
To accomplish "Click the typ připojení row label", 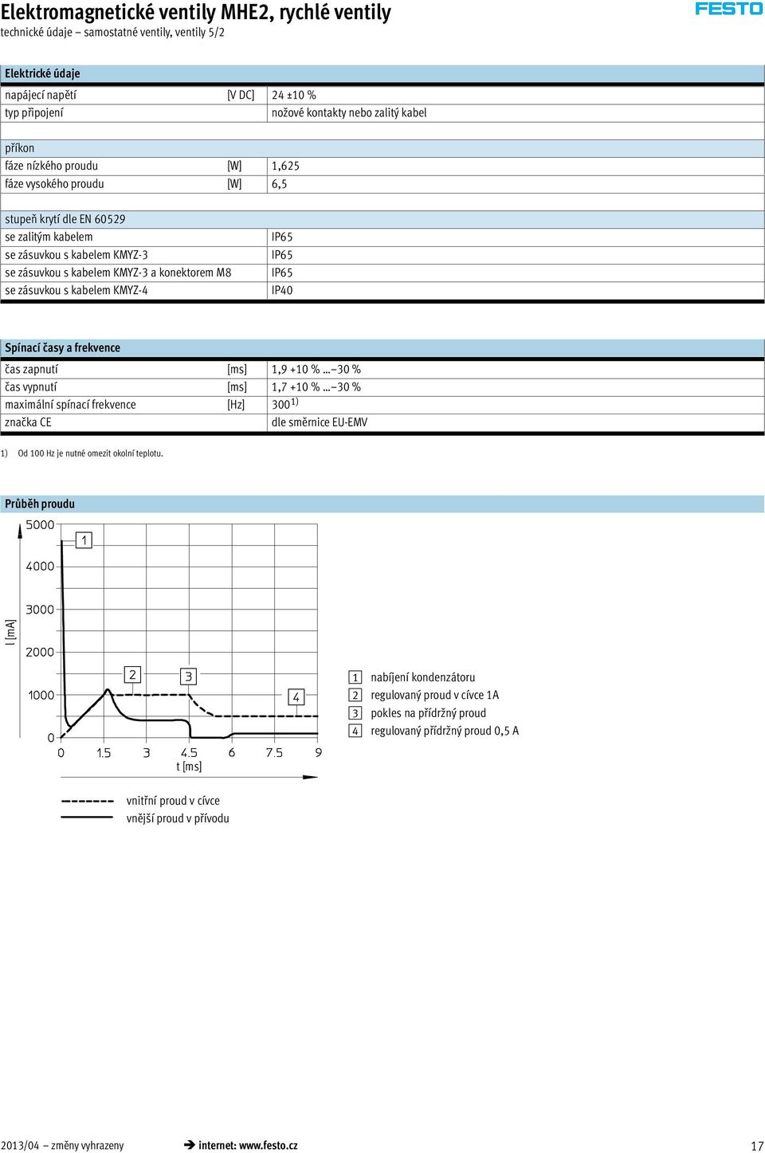I will 34,113.
